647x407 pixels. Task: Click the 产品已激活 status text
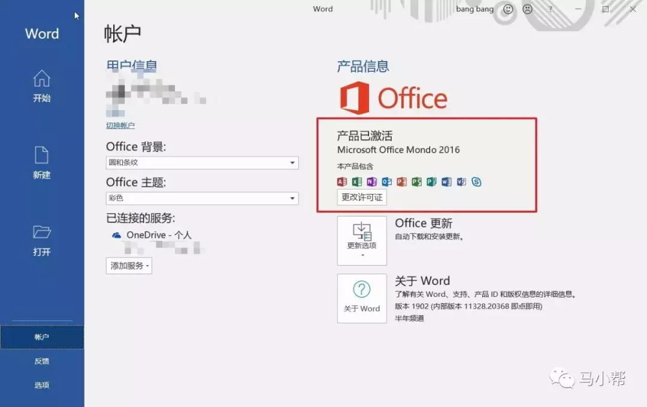click(x=365, y=136)
